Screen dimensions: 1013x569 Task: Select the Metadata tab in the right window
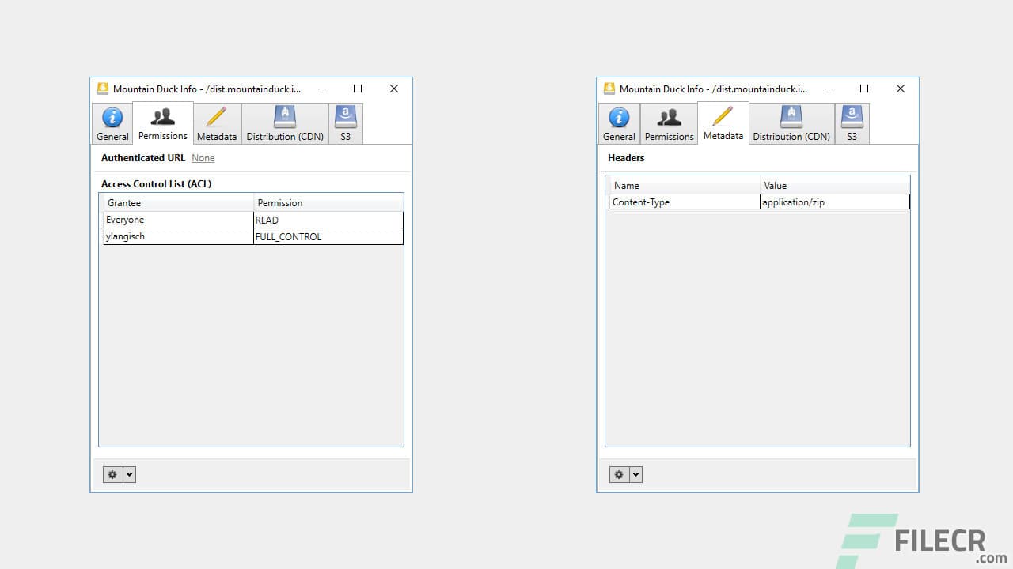point(723,122)
